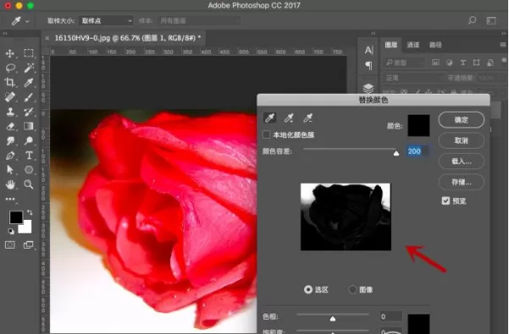Select the Smudge tool
The image size is (509, 334).
tap(10, 141)
